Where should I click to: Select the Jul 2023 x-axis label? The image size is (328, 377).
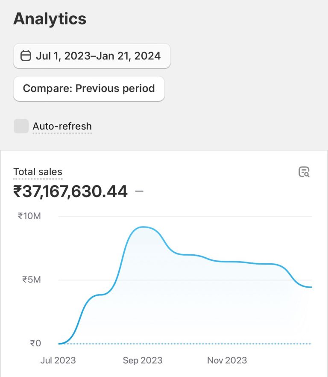tap(58, 360)
